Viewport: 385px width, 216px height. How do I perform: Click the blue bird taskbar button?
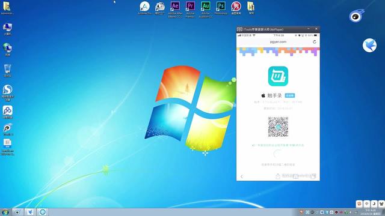click(30, 212)
